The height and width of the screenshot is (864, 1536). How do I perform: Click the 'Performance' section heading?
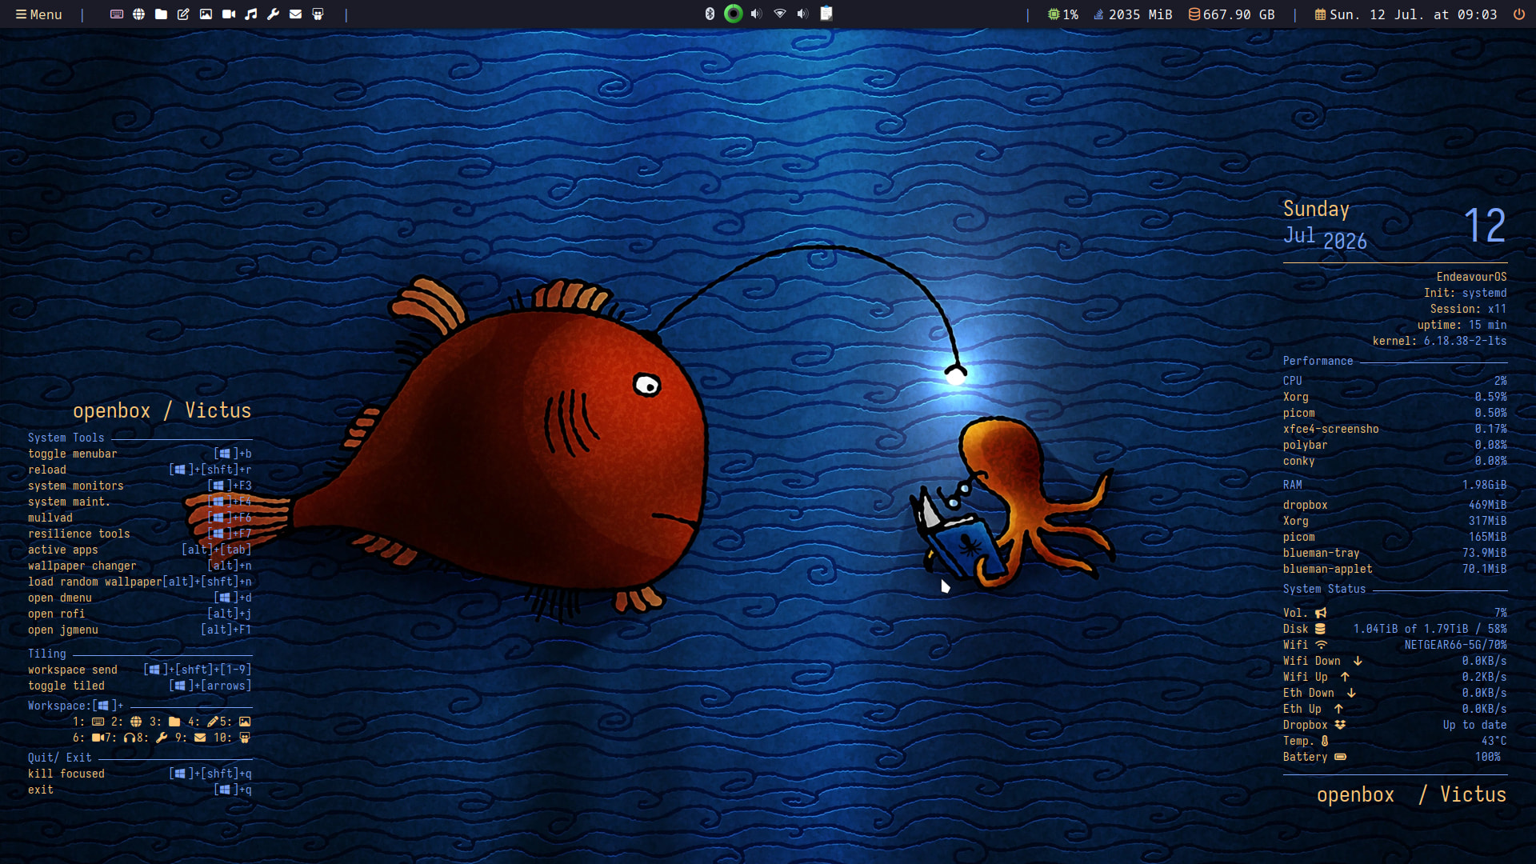coord(1318,361)
